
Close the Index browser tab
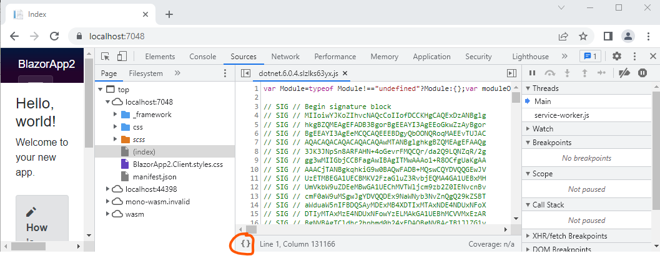145,14
